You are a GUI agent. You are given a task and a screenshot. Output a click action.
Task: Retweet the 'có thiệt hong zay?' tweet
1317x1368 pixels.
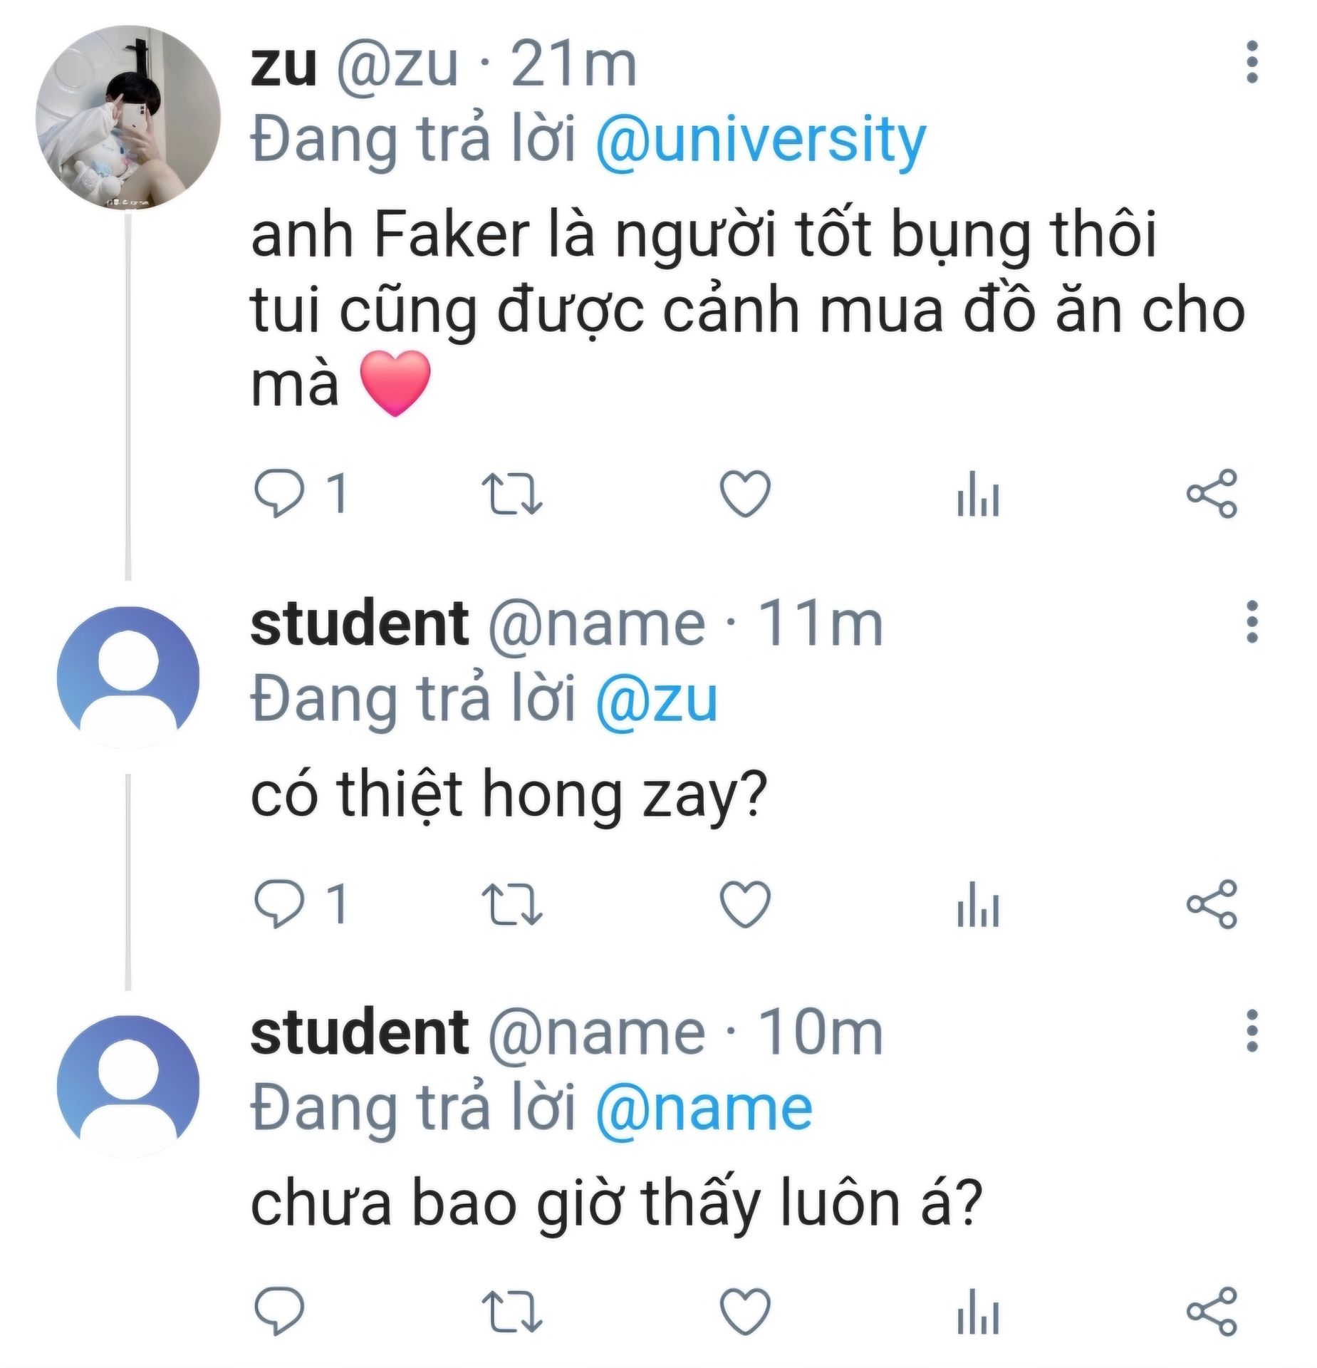[x=512, y=904]
